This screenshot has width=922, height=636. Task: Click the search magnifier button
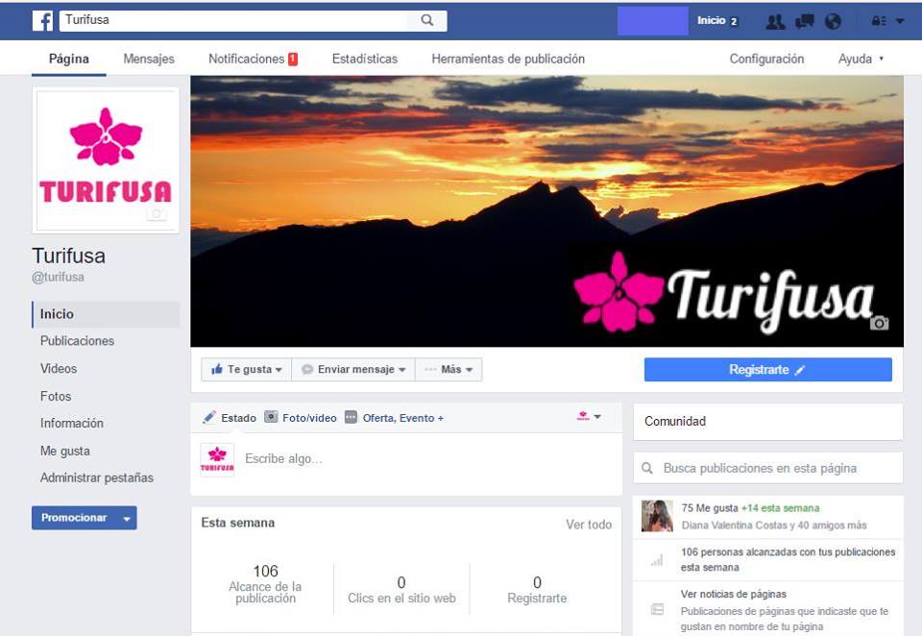pos(427,20)
